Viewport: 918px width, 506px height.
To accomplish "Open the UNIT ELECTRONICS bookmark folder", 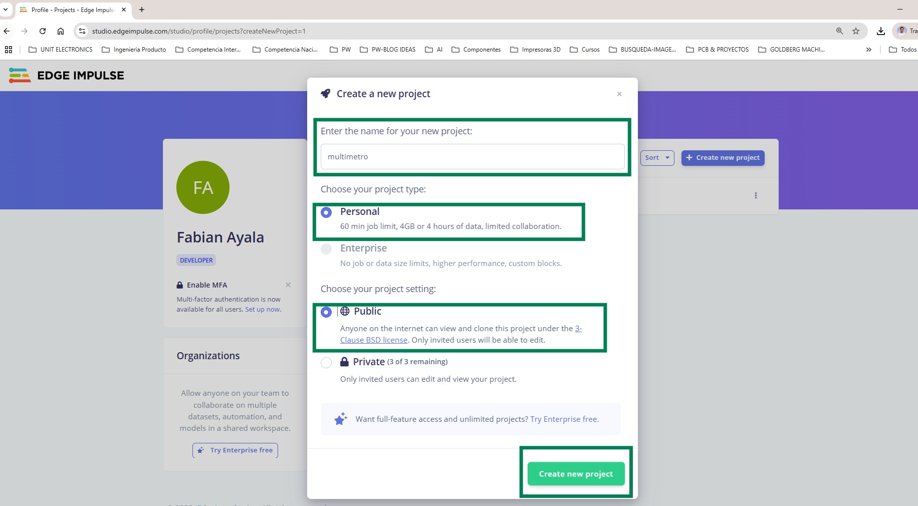I will 61,50.
